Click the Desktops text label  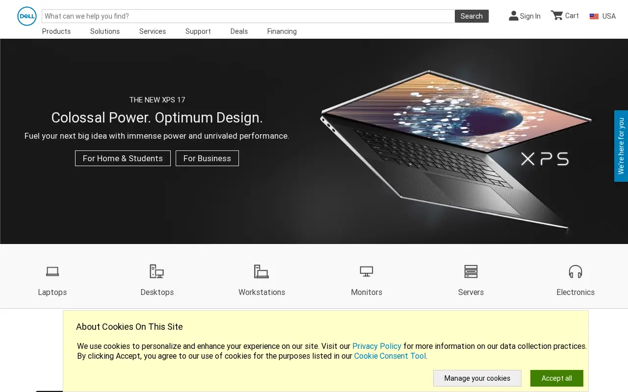(157, 292)
